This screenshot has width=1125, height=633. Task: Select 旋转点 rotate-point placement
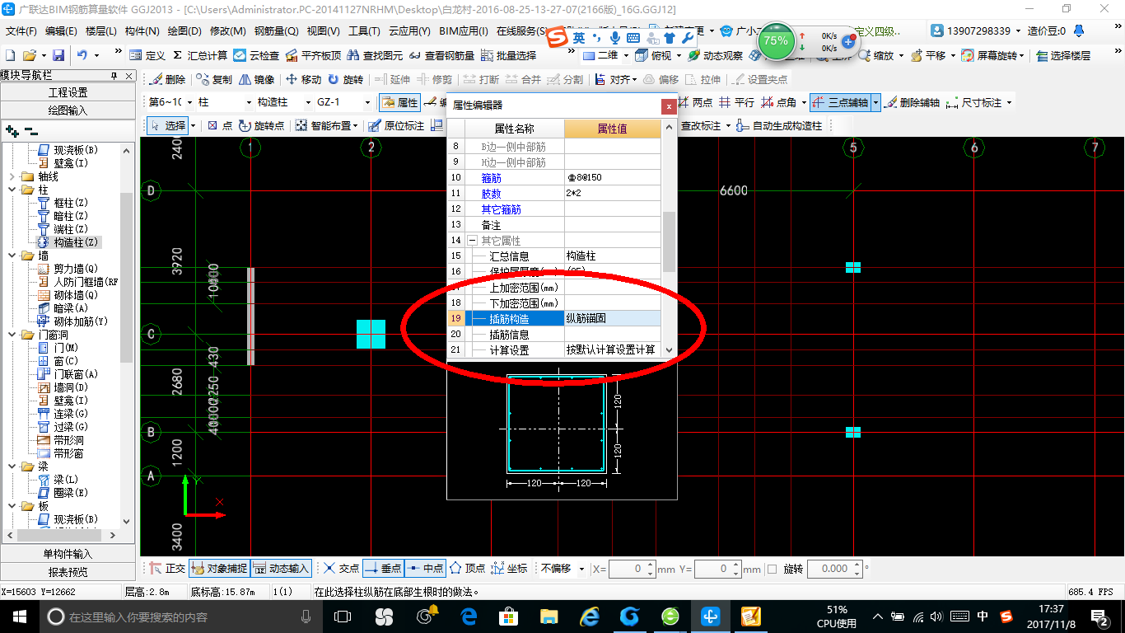coord(261,126)
